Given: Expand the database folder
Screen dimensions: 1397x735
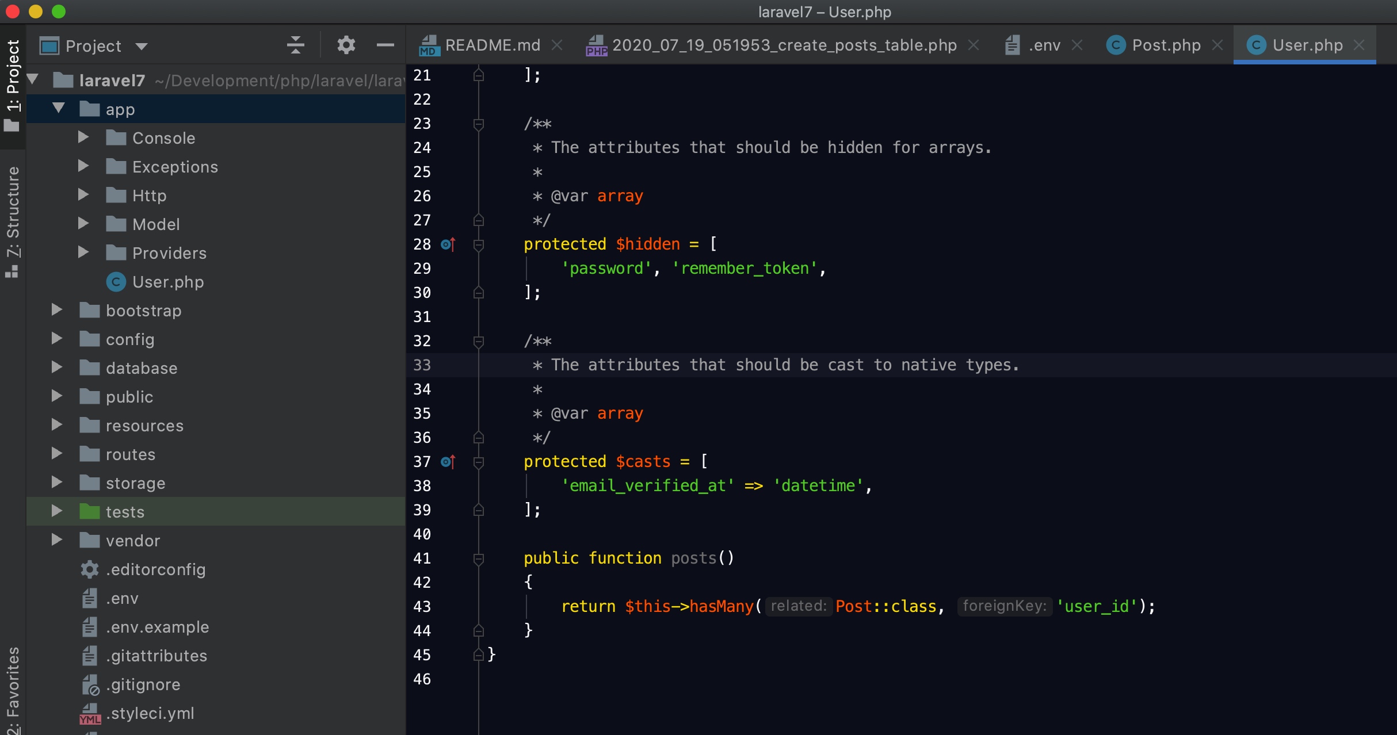Looking at the screenshot, I should click(x=57, y=367).
